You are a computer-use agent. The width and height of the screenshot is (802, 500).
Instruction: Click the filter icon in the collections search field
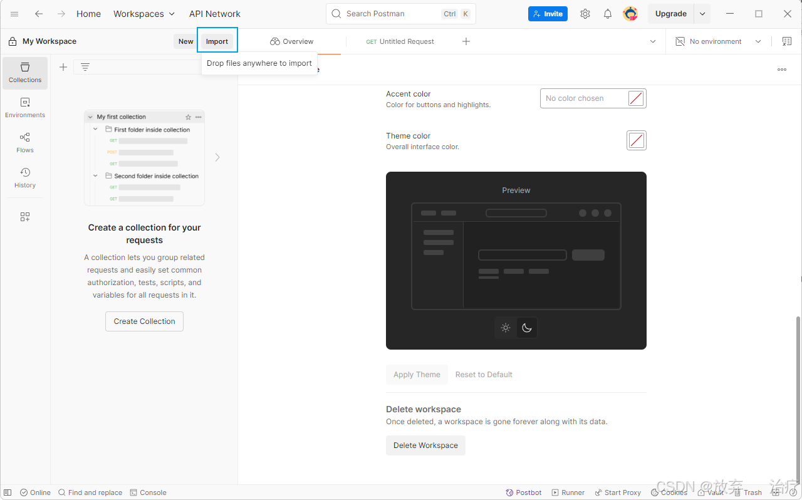[x=85, y=67]
